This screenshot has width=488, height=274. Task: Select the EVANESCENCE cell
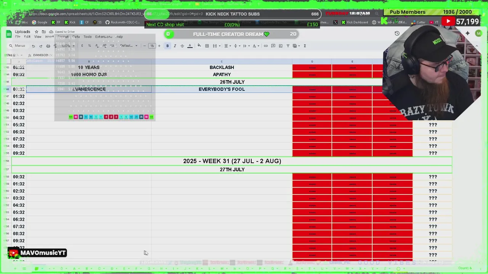click(89, 89)
